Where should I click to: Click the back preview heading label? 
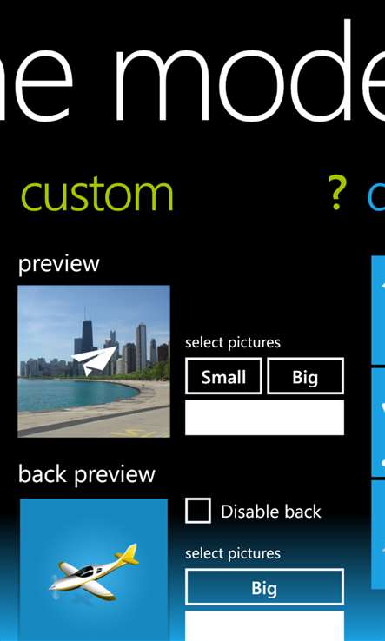pyautogui.click(x=87, y=474)
